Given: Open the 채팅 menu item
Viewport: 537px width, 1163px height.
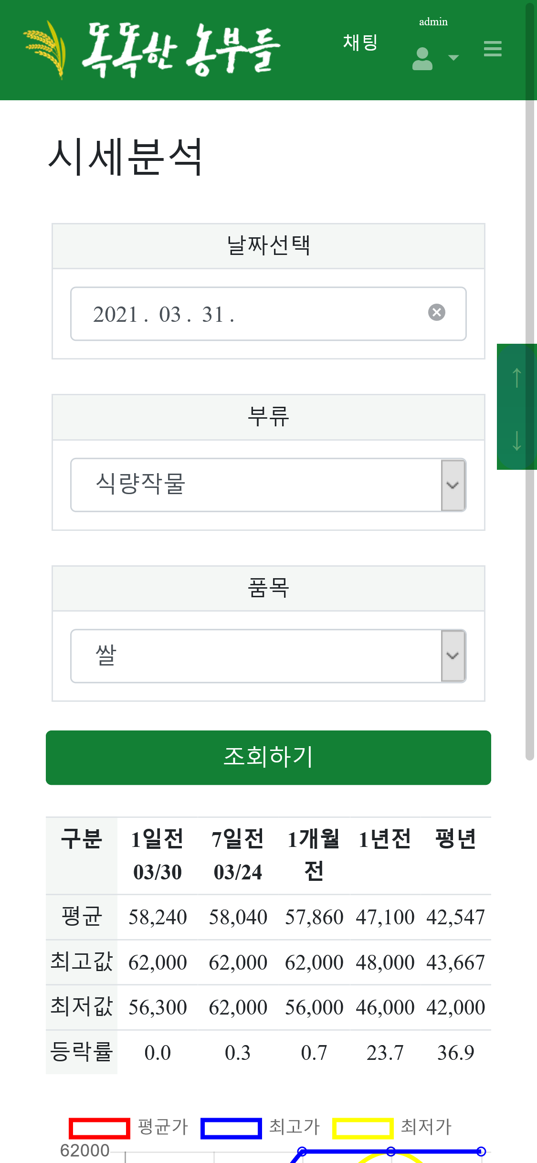Looking at the screenshot, I should [360, 42].
